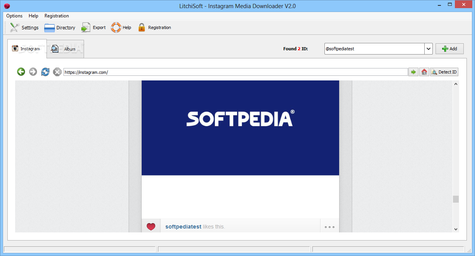Open the Options menu
Screen dimensions: 475x256
[14, 16]
